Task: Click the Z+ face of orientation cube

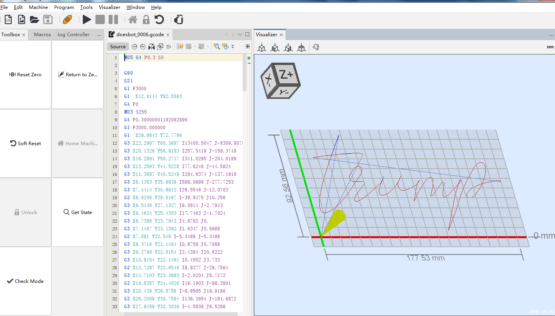Action: coord(287,75)
